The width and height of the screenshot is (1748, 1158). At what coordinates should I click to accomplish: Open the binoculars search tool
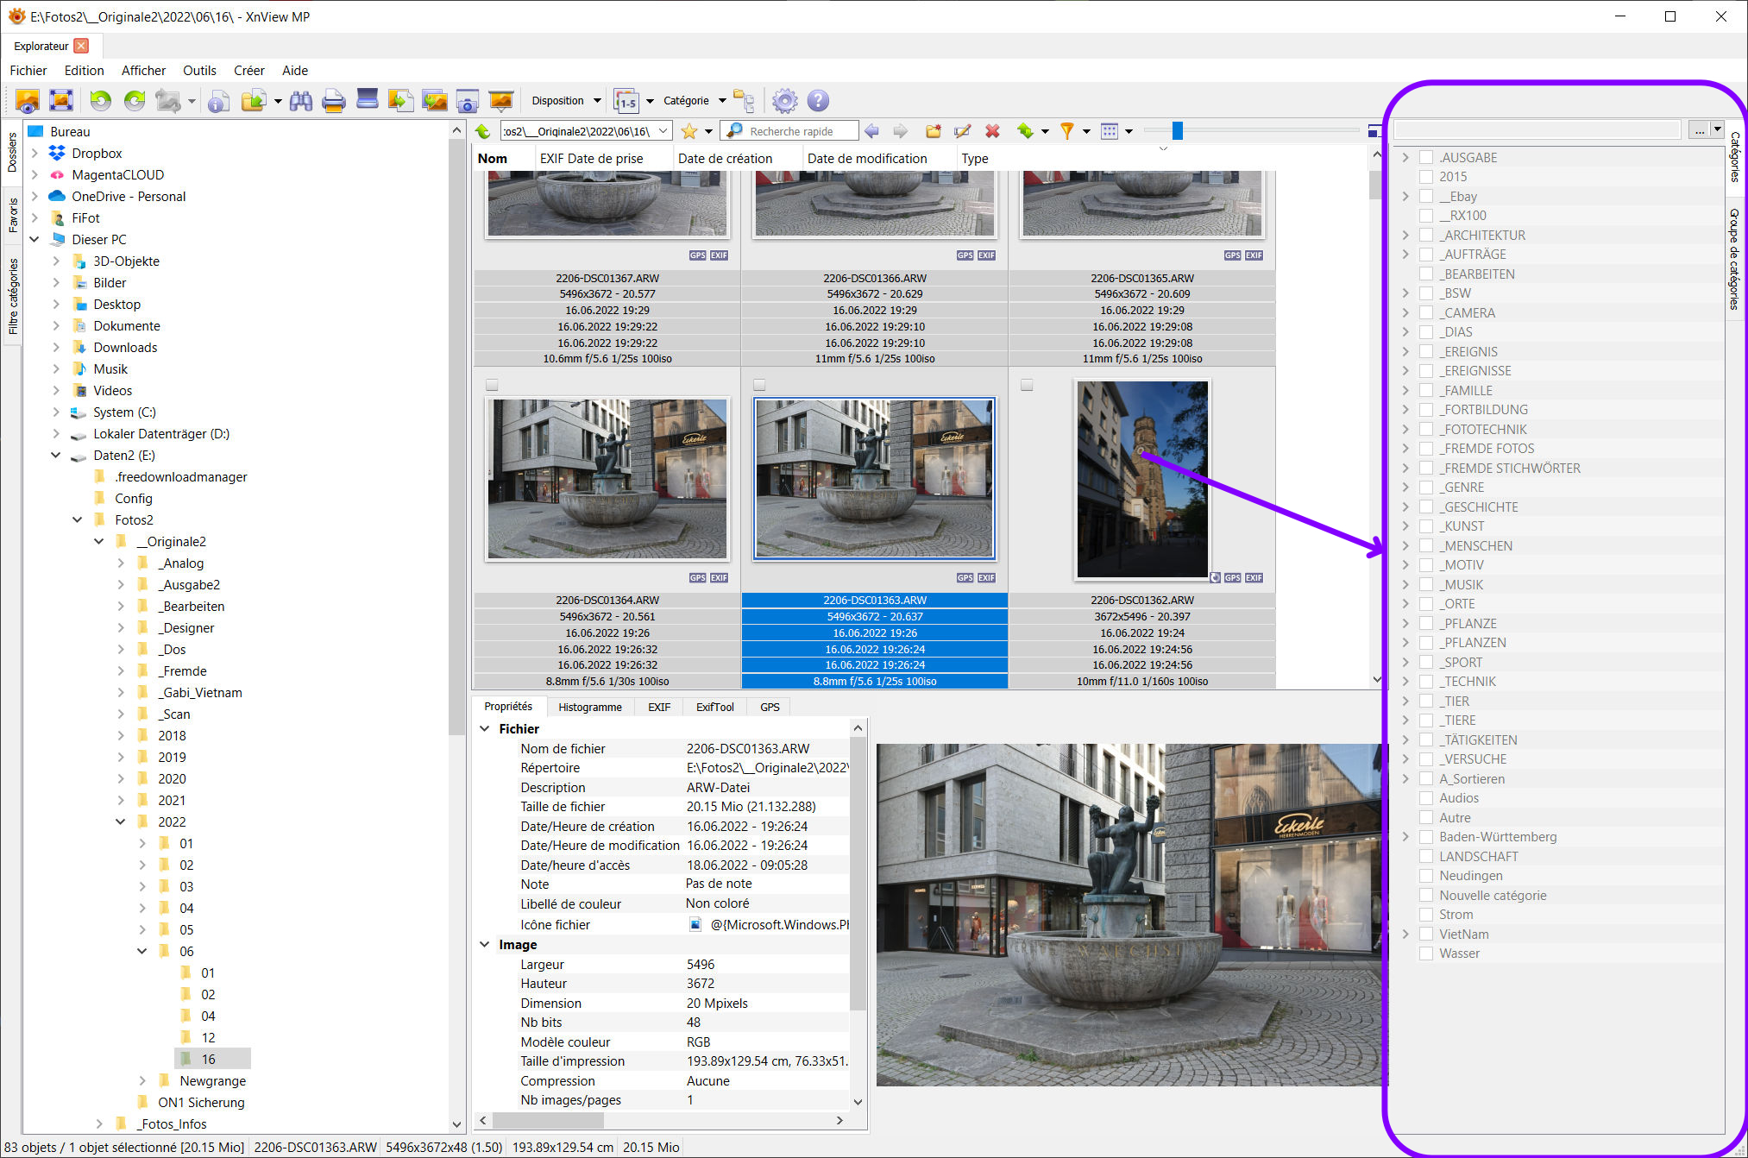click(300, 101)
